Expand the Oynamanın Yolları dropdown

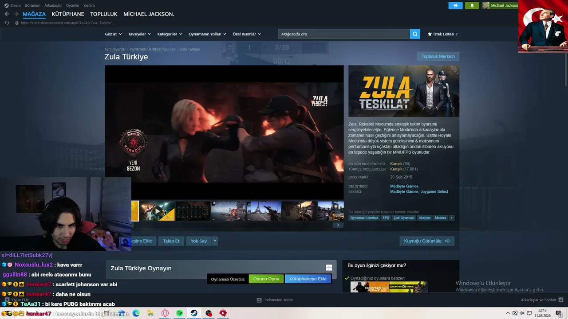click(x=207, y=34)
